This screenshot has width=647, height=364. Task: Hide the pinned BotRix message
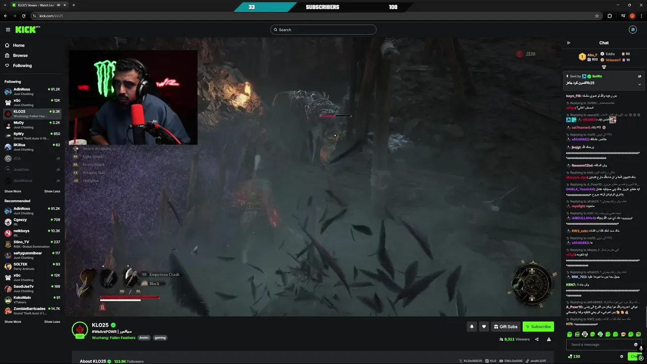(639, 76)
